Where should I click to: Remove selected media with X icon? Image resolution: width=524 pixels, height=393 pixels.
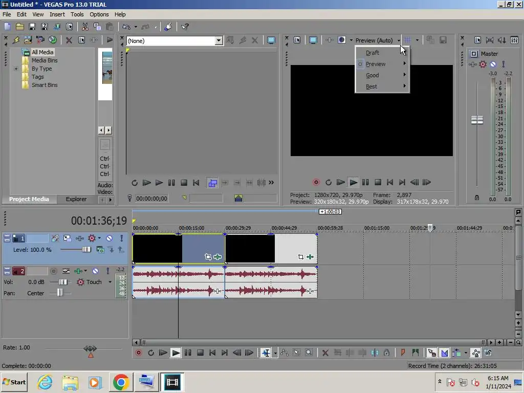pos(69,40)
